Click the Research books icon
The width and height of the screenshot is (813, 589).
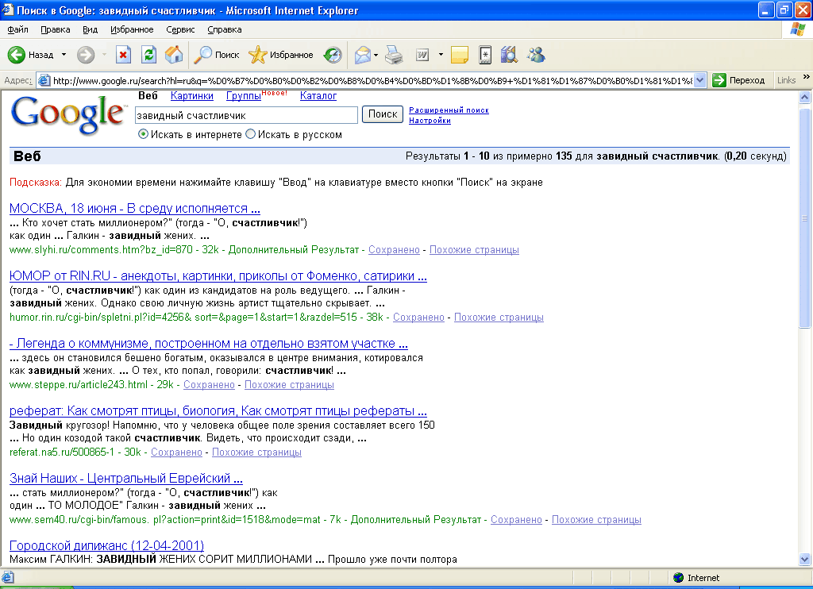pos(509,55)
